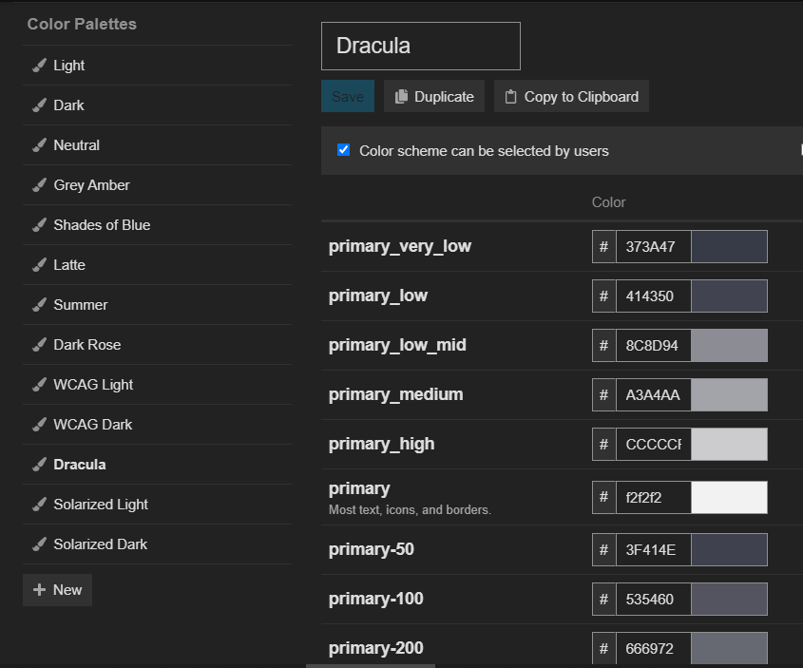The height and width of the screenshot is (668, 803).
Task: Focus the Dracula palette name field
Action: (x=421, y=46)
